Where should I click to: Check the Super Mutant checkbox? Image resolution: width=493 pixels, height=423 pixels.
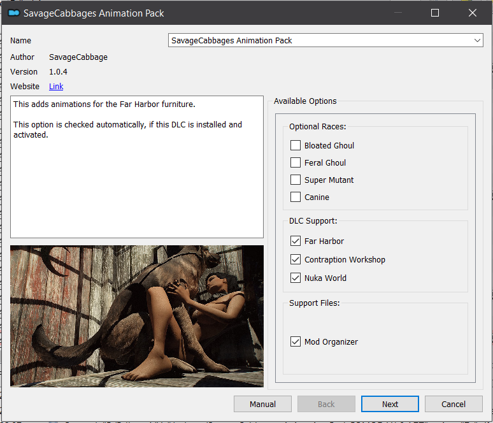pos(296,180)
